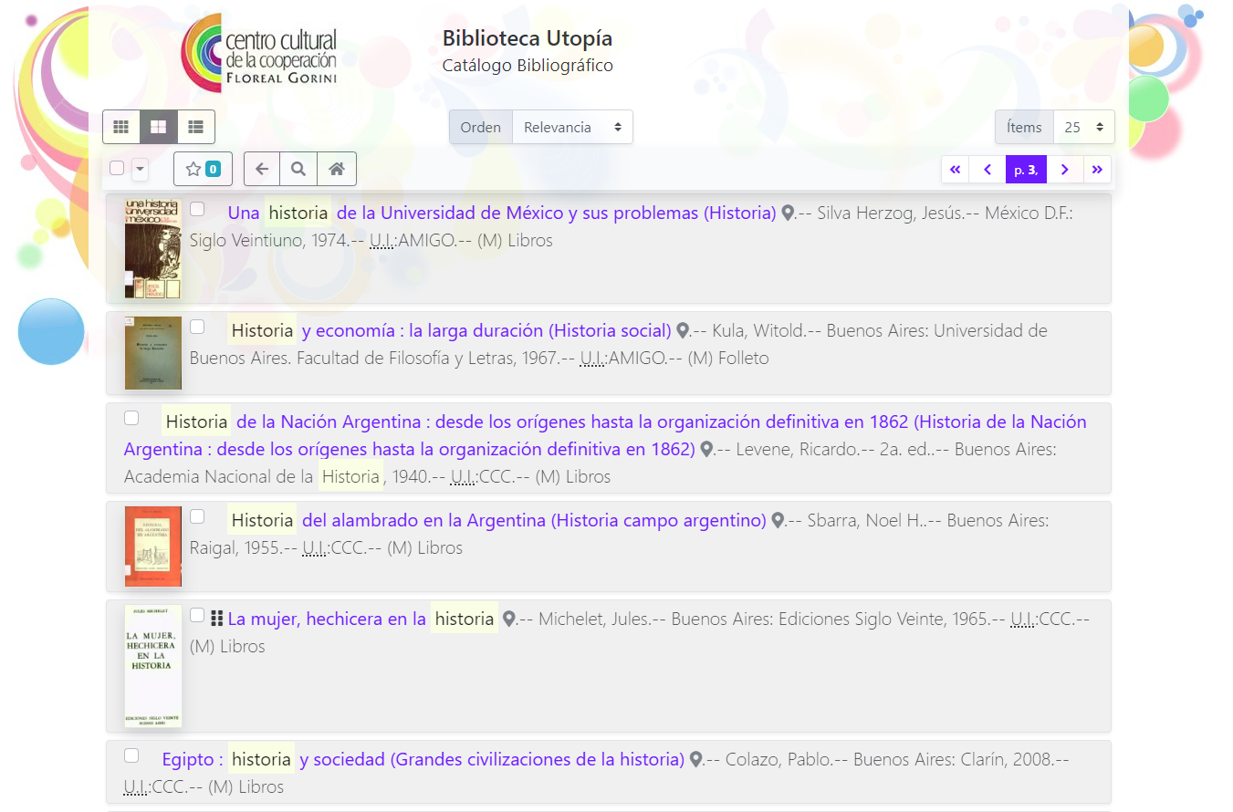Go to home via house icon
The image size is (1233, 812).
pos(337,169)
